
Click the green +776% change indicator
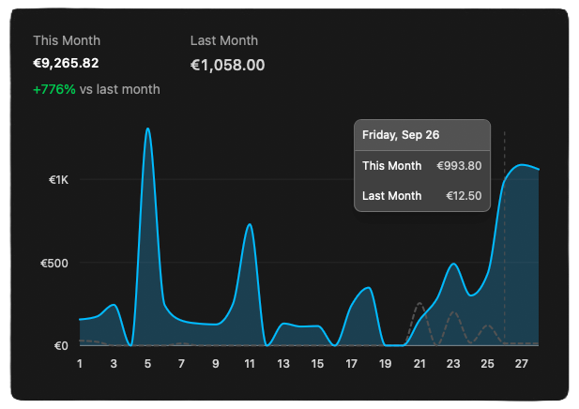point(53,89)
